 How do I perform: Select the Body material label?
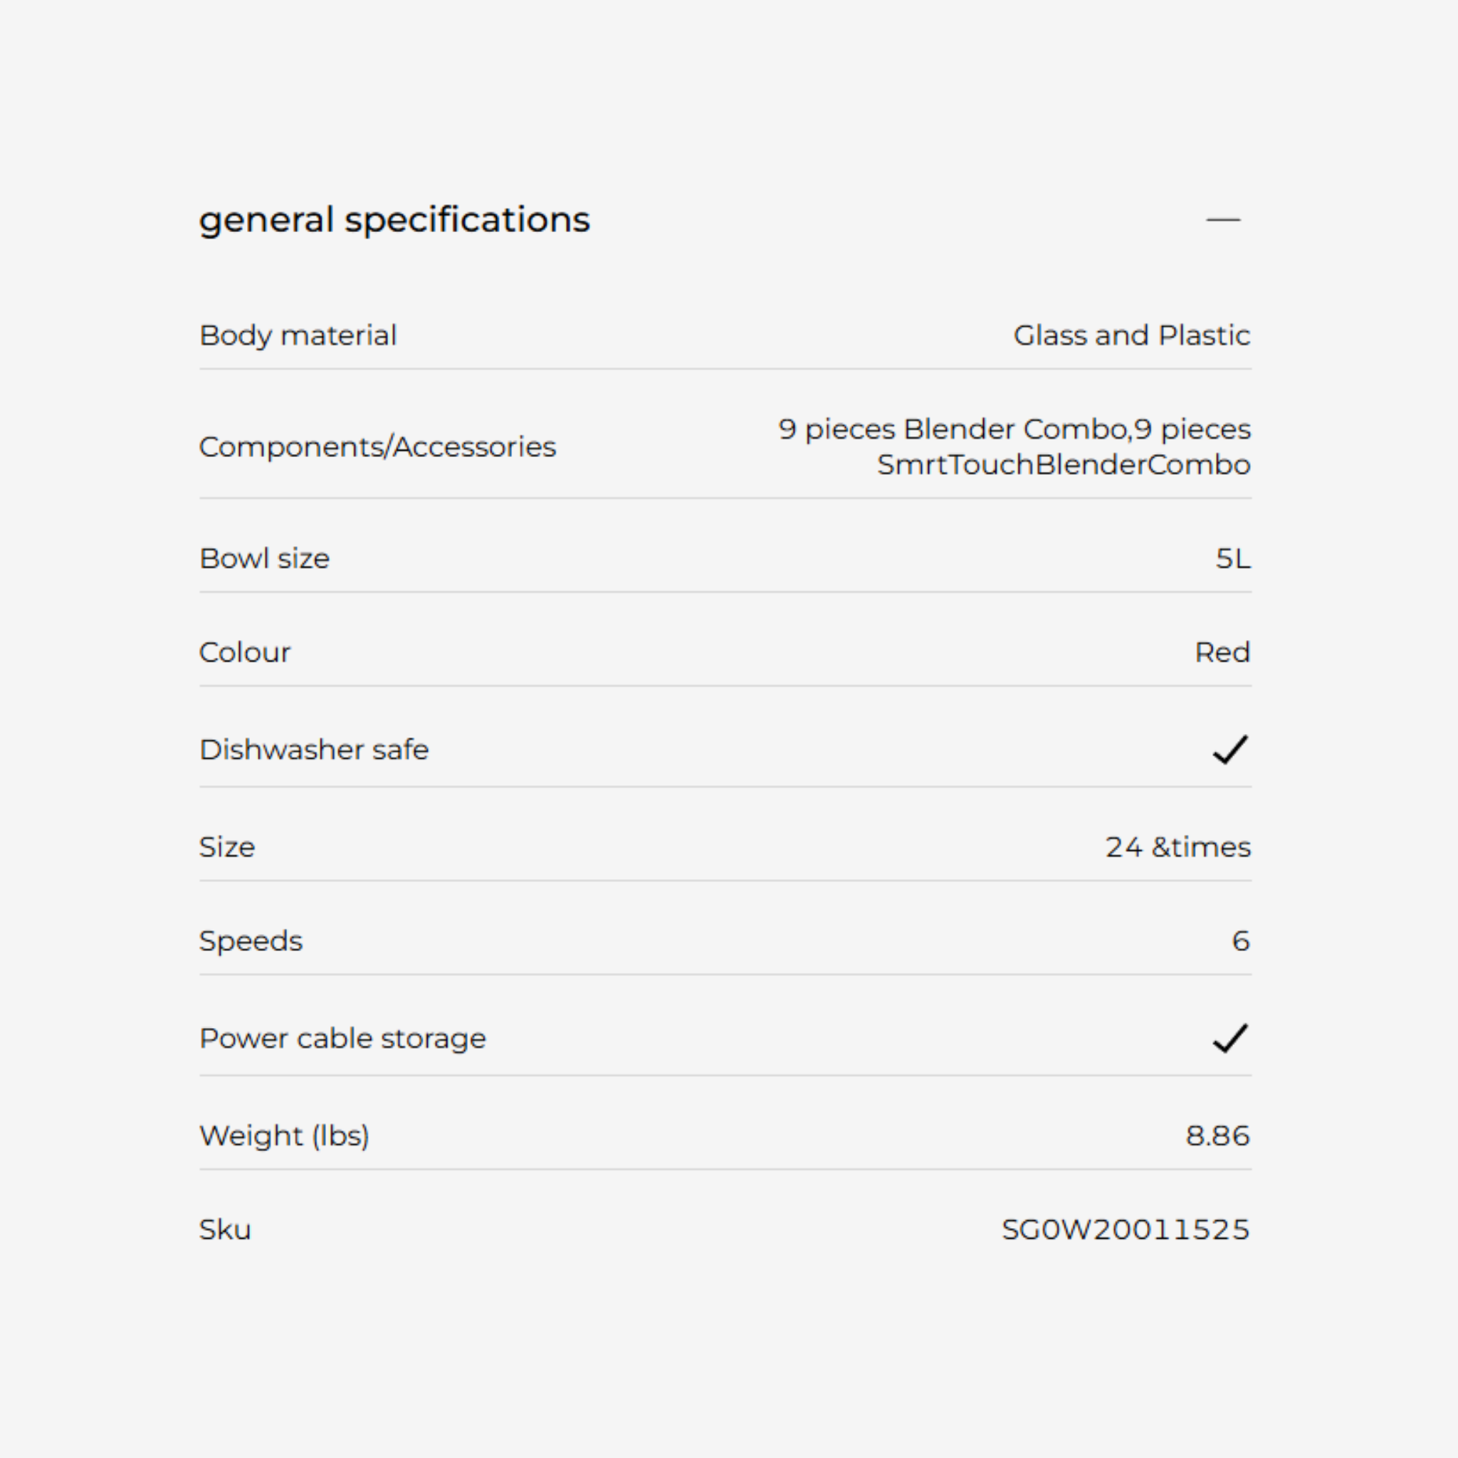298,335
